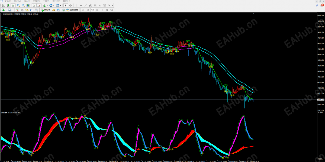Image resolution: width=325 pixels, height=162 pixels.
Task: Switch timeframe to H1
Action: click(x=97, y=10)
